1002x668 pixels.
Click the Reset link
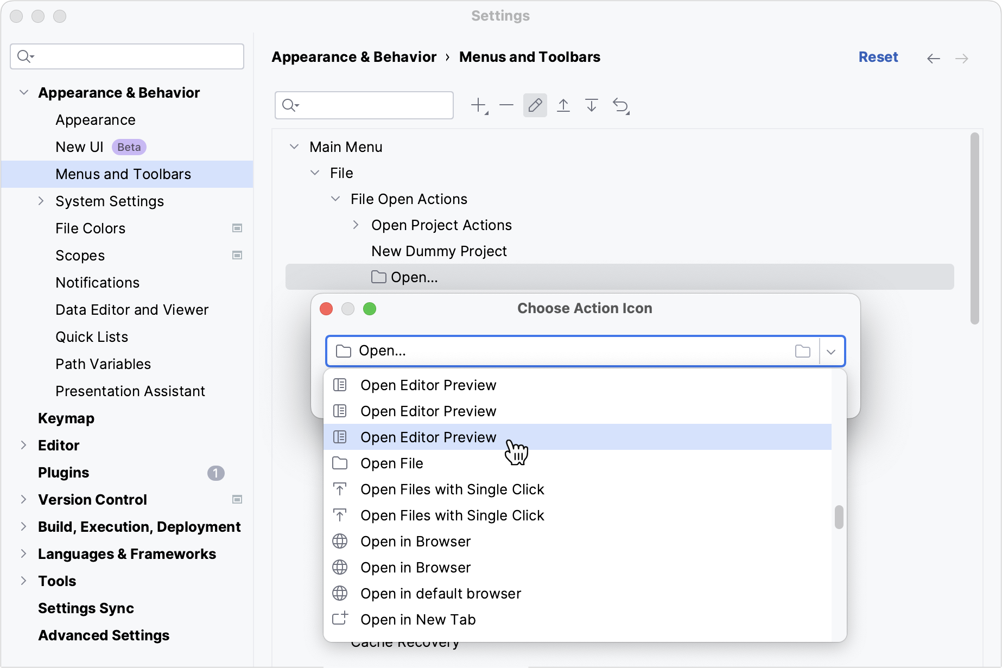[878, 57]
